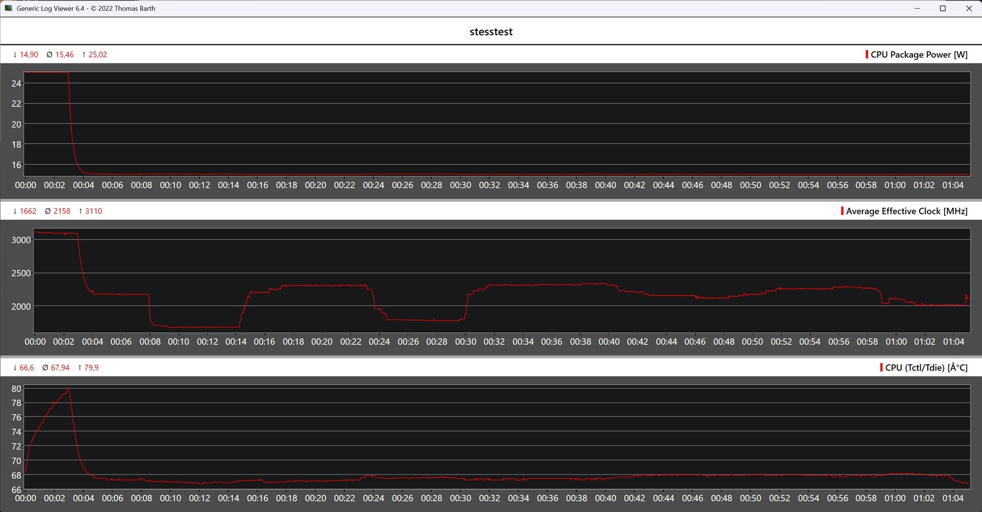982x512 pixels.
Task: Select the 'Average Effective Clock [MHz]' legend label
Action: coord(907,211)
